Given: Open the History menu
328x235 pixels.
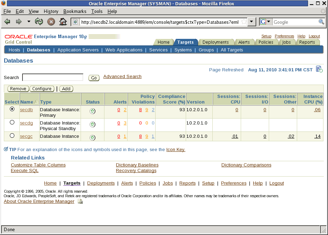Looking at the screenshot, I should (x=51, y=11).
